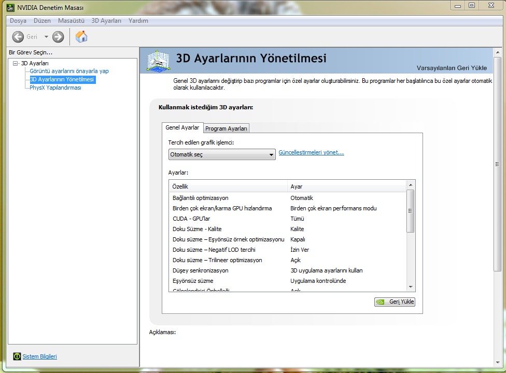The image size is (506, 373).
Task: Select the Bağlantılı optimizasyon row
Action: coord(288,198)
